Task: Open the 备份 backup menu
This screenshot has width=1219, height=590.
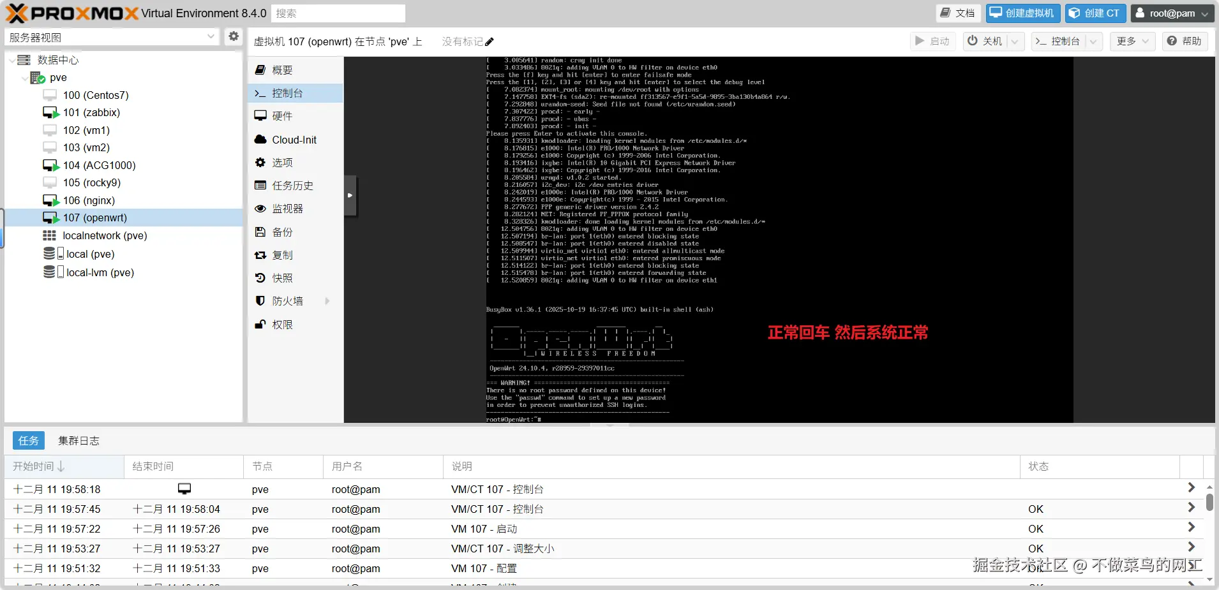Action: tap(295, 232)
